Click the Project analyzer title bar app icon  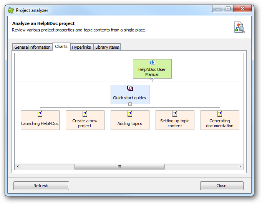(11, 10)
